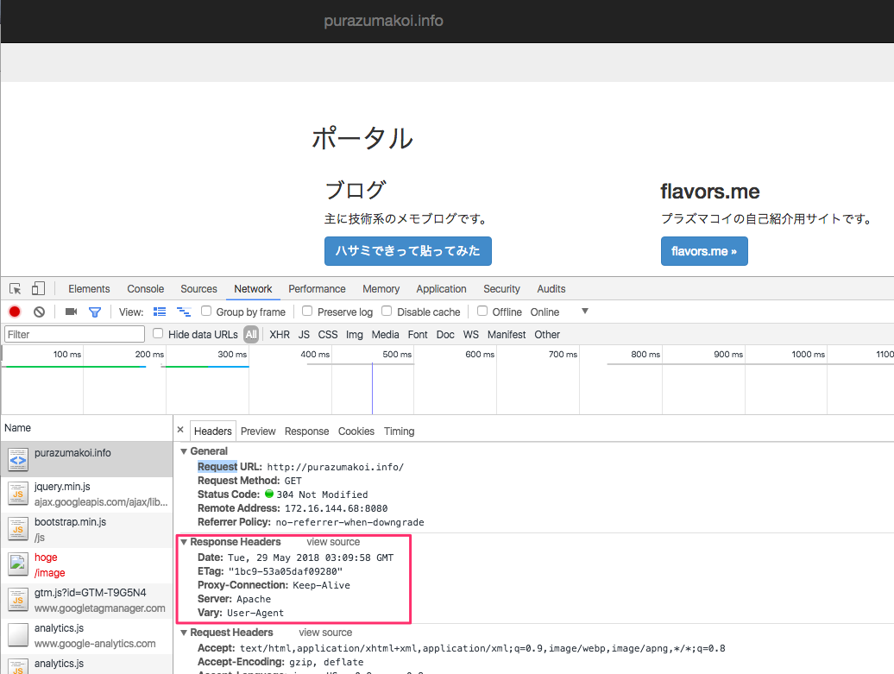Select the hoge /image request row
This screenshot has height=674, width=894.
coord(86,564)
